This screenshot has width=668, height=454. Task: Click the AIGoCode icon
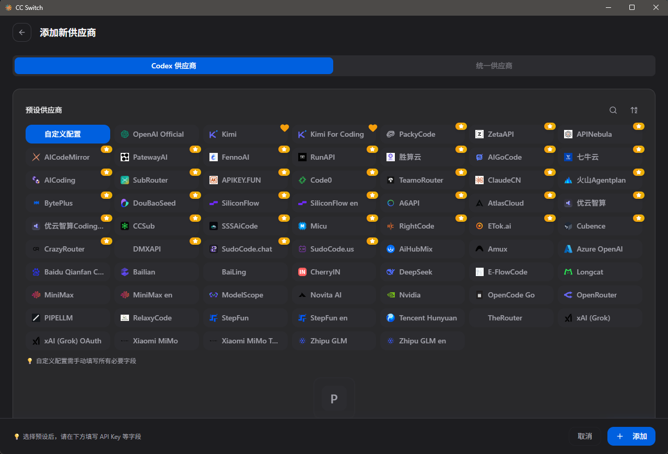point(479,157)
